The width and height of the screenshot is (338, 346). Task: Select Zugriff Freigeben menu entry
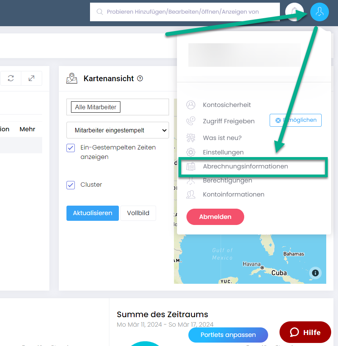coord(229,121)
